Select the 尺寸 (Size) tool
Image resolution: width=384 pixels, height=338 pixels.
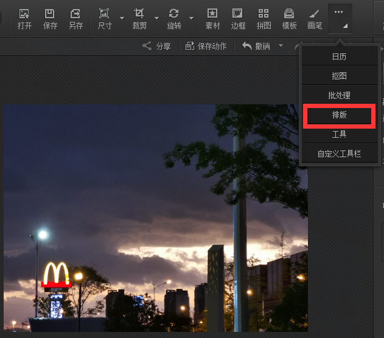105,18
